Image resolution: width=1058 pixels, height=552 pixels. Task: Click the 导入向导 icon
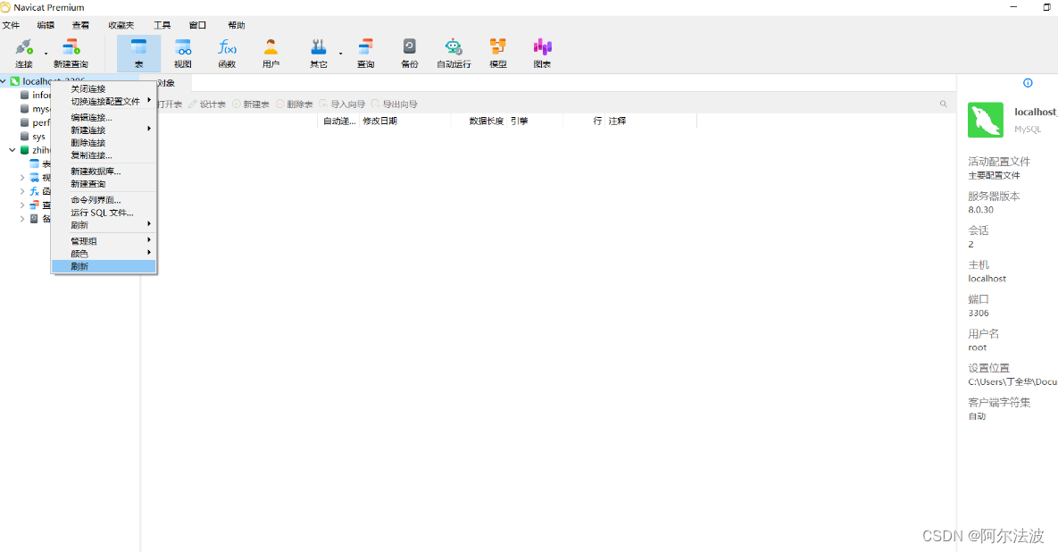coord(323,104)
